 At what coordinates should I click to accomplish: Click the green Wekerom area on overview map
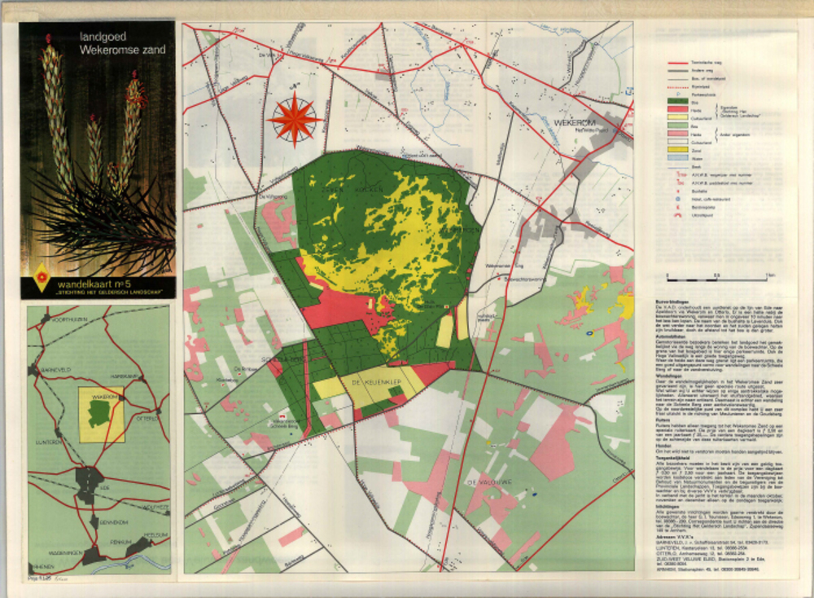pos(99,417)
